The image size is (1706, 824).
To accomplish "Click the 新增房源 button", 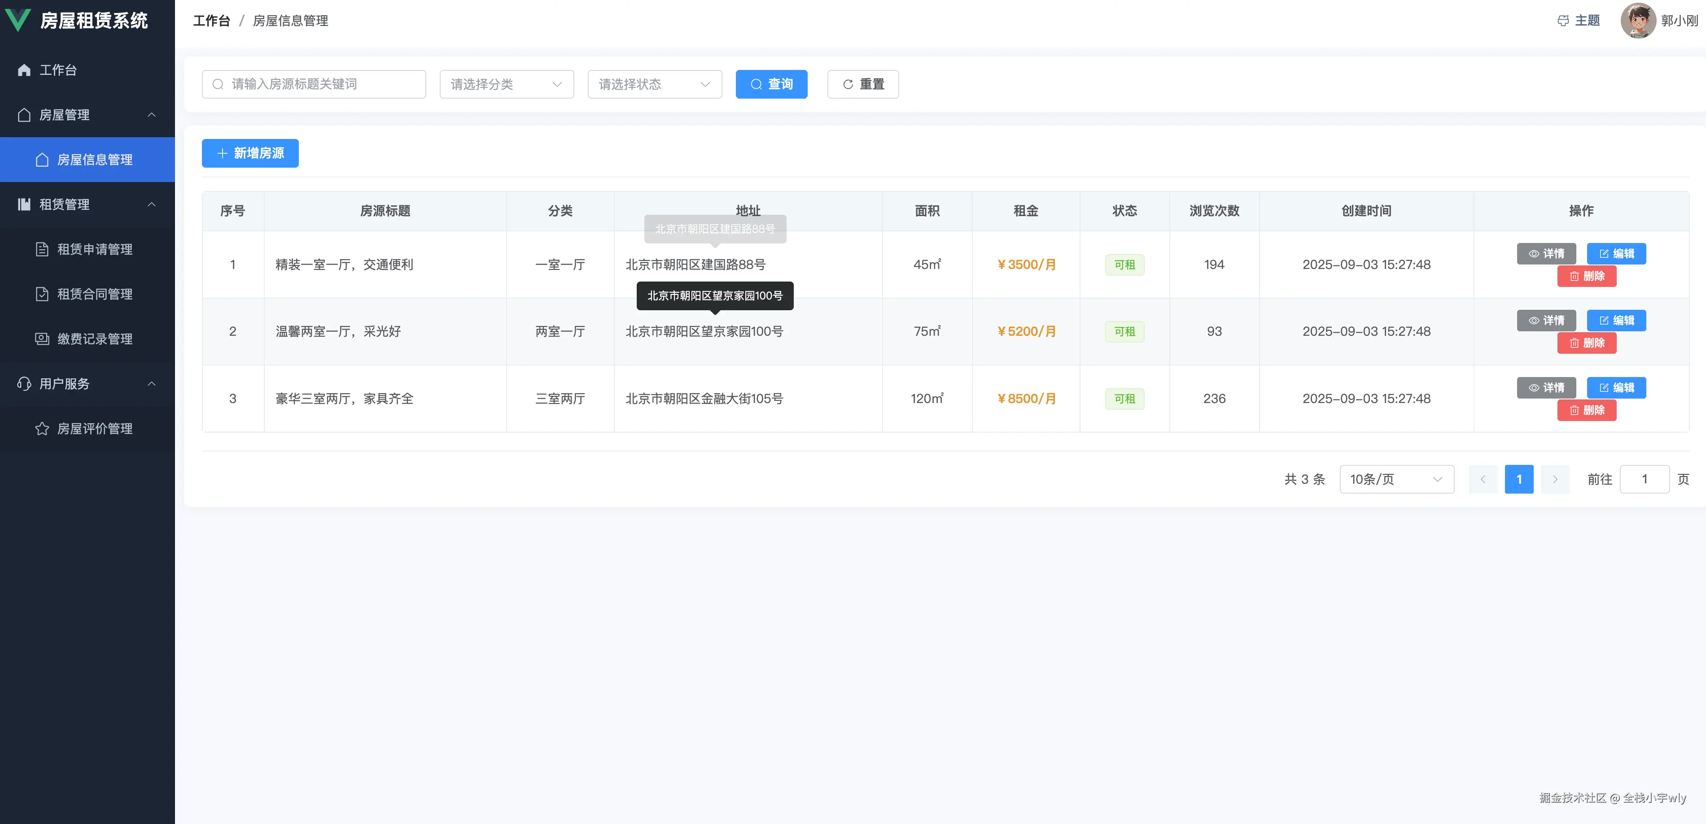I will point(249,153).
